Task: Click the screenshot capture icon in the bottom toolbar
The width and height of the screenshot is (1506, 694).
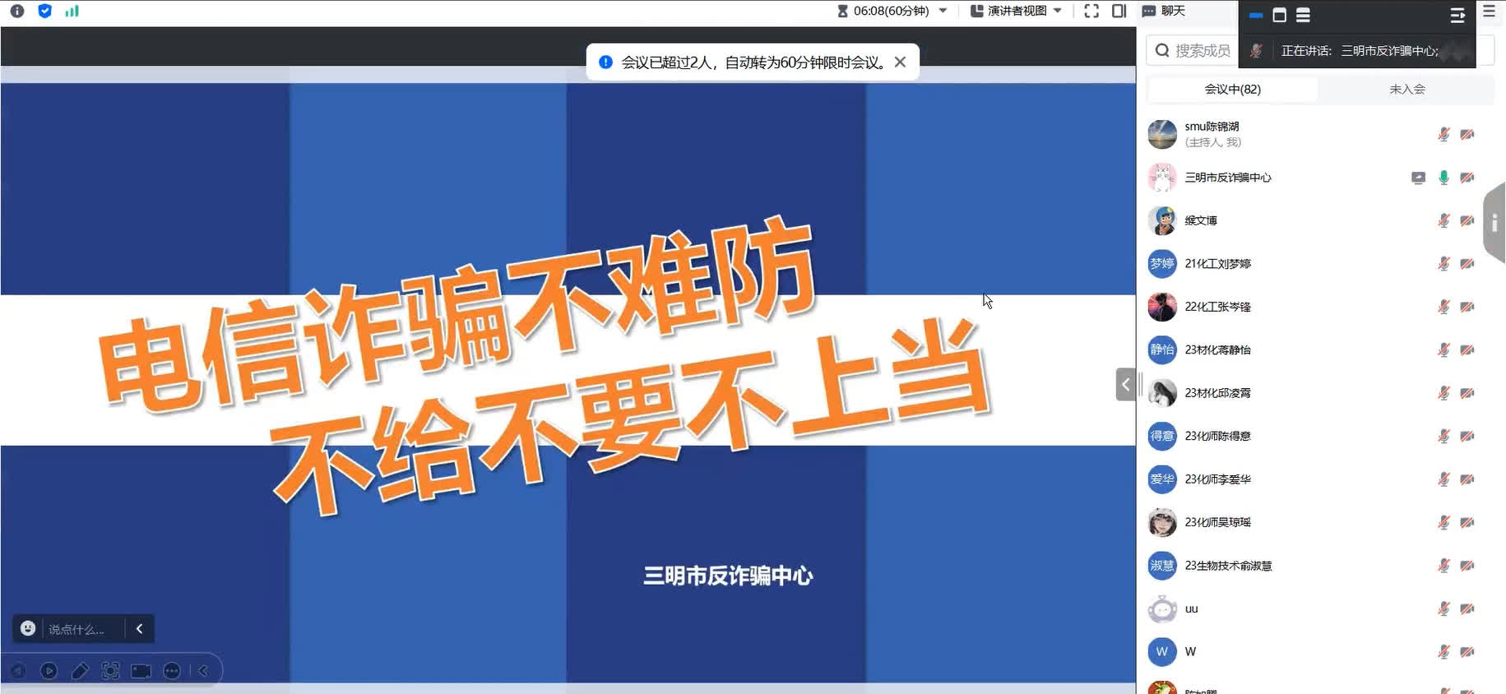Action: click(110, 671)
